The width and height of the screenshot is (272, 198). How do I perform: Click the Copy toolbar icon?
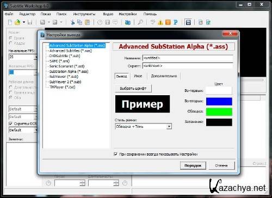79,22
